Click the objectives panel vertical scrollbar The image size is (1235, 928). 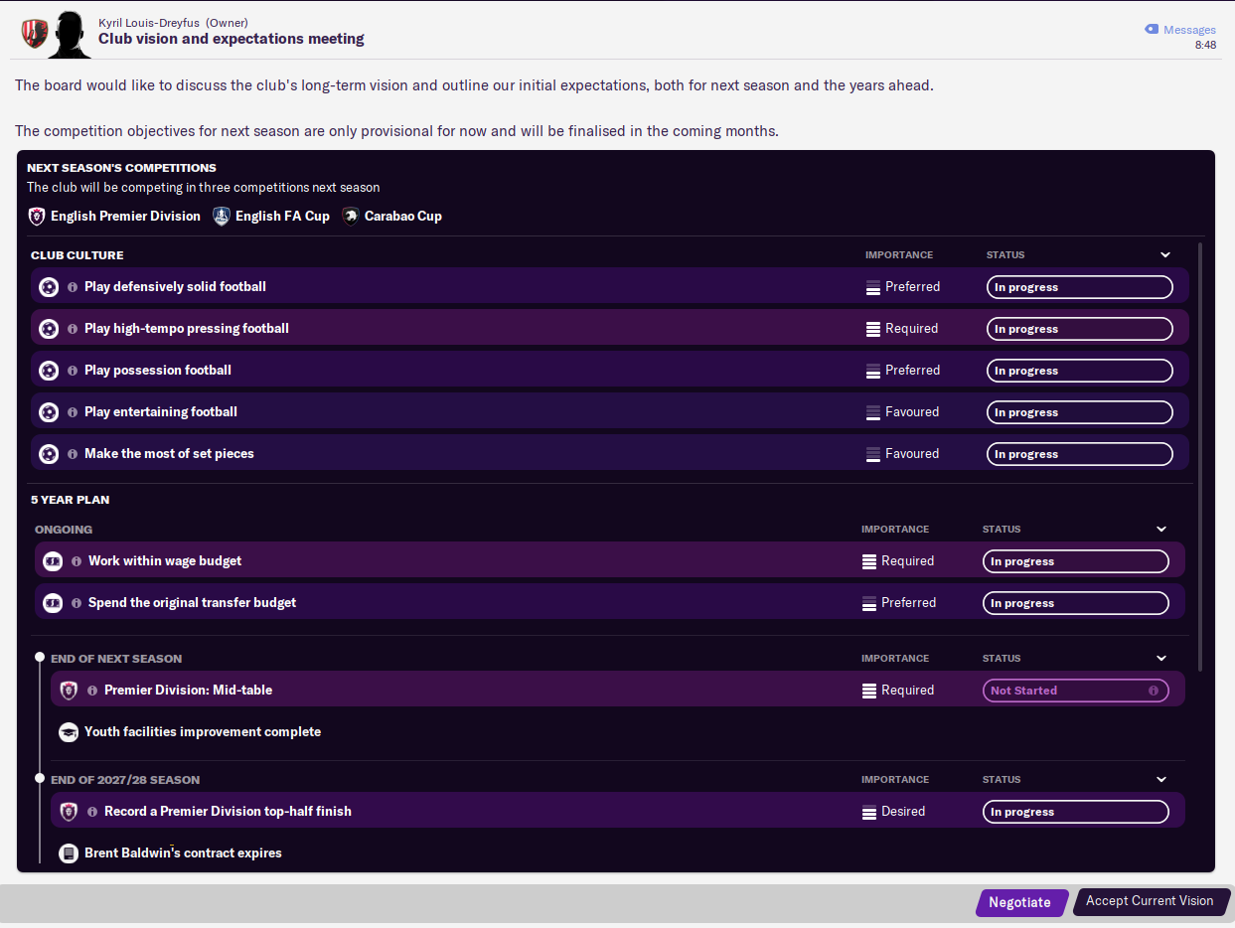coord(1201,457)
